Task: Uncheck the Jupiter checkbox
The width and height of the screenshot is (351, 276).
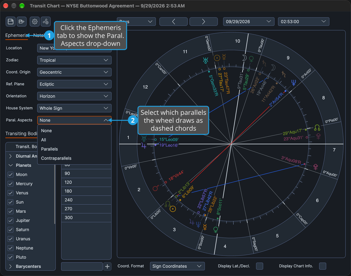Action: (x=11, y=221)
